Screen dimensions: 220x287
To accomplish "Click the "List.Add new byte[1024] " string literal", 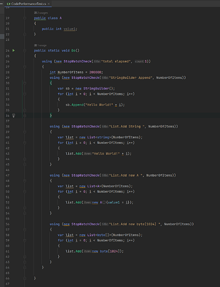I will pyautogui.click(x=135, y=224).
